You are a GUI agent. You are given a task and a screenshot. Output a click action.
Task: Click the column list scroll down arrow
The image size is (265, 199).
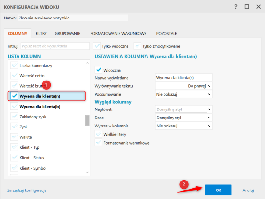coord(87,172)
